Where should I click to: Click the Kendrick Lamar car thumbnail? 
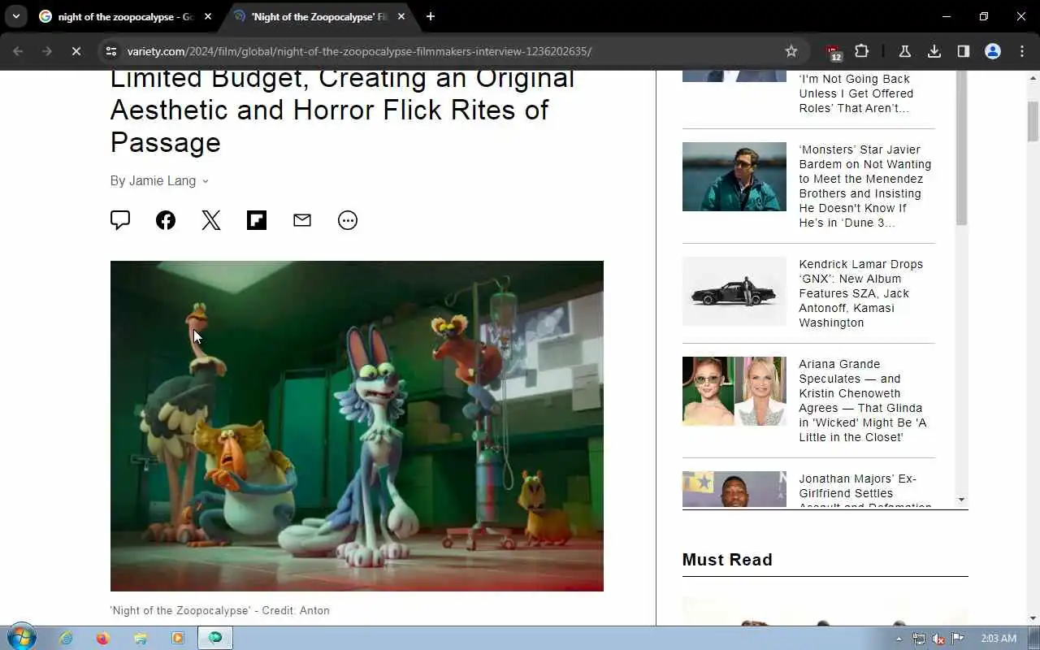[734, 291]
